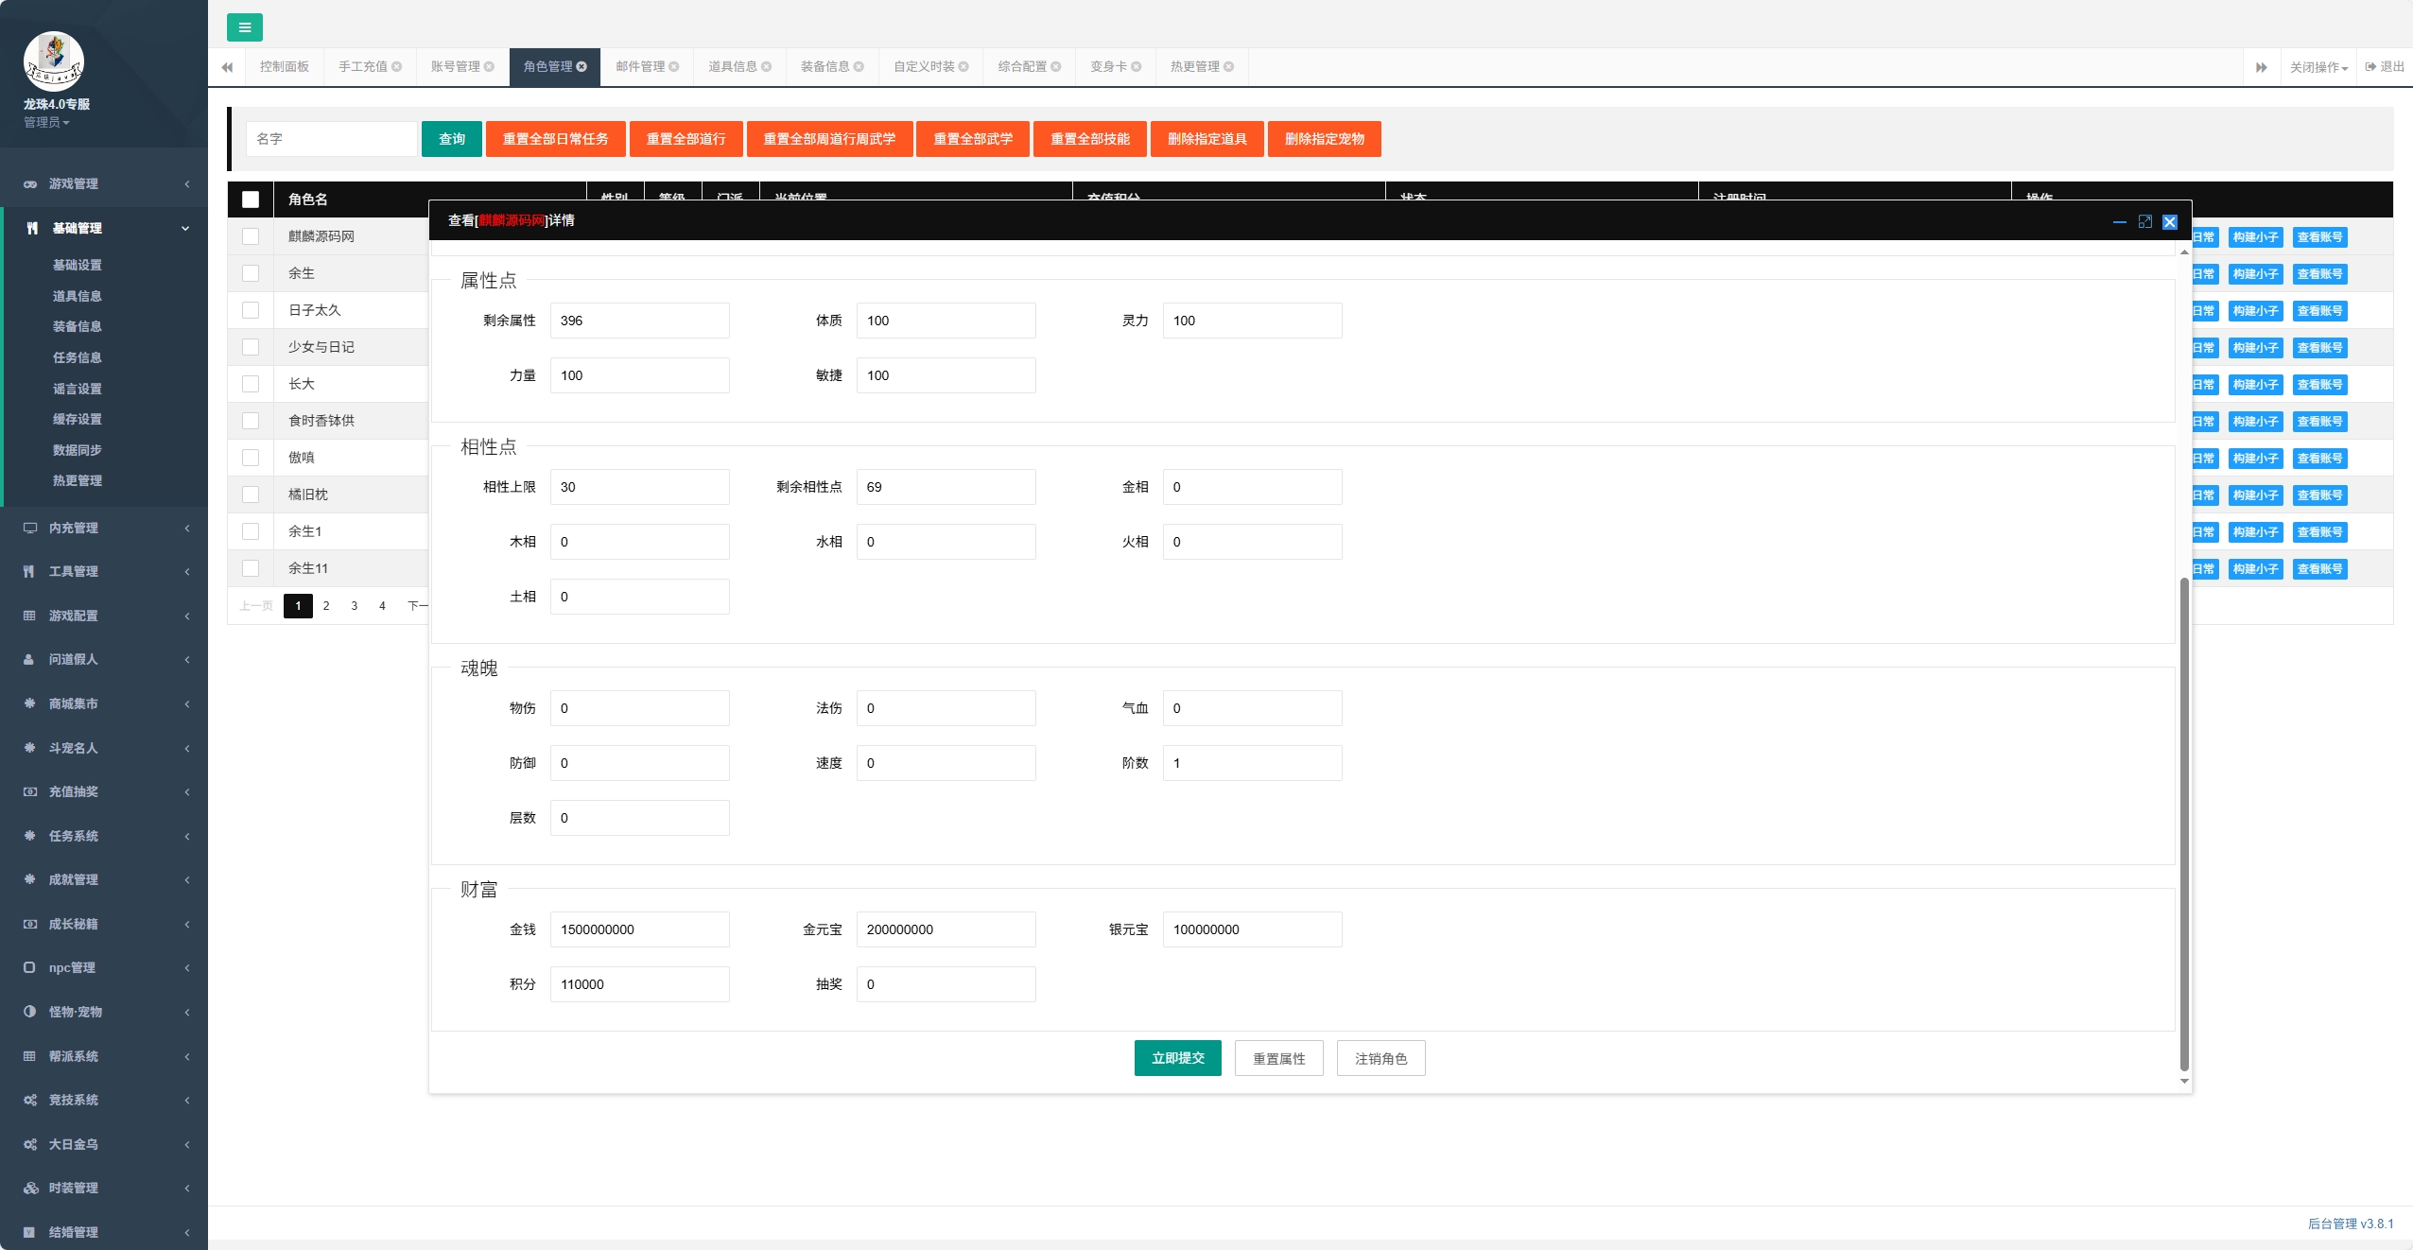Close the 详情 dialog with the X icon

click(2170, 221)
